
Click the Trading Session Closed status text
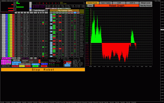pos(7,12)
